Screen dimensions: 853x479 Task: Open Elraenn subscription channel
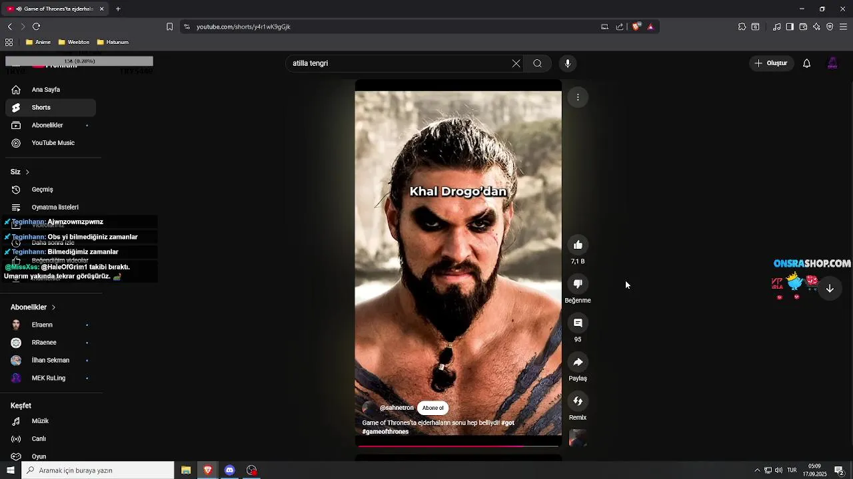[51, 325]
